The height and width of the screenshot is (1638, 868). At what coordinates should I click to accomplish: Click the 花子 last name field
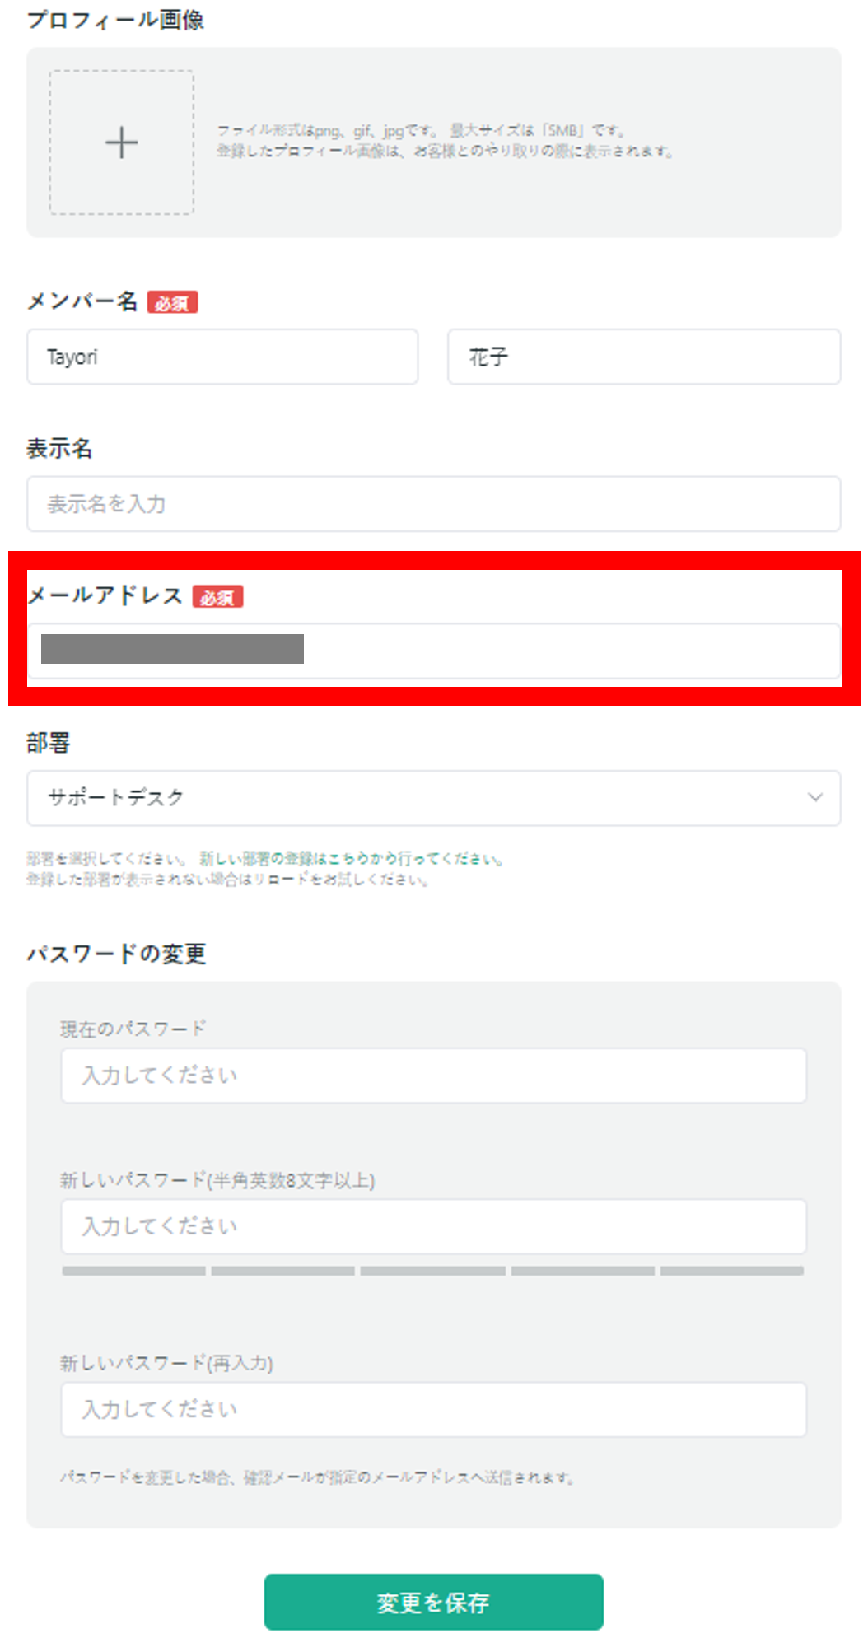pos(643,357)
